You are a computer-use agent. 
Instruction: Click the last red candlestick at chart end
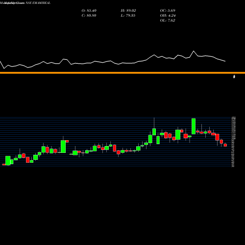coord(225,145)
